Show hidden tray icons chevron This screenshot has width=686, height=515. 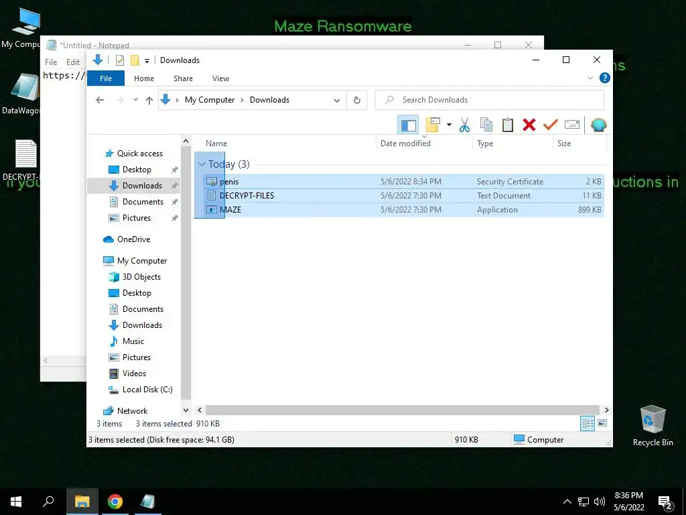[567, 502]
